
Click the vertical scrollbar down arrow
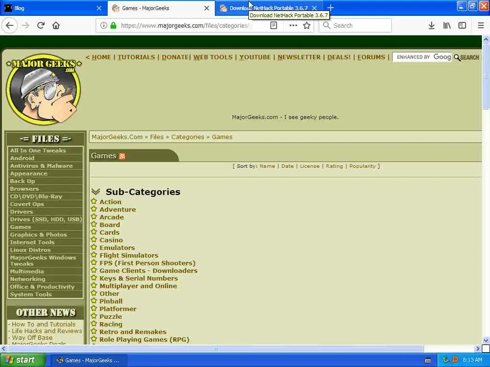(x=486, y=340)
